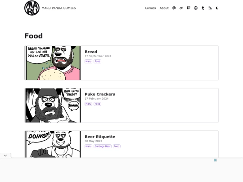The height and width of the screenshot is (182, 243).
Task: Click the Maru round logo
Action: point(32,8)
